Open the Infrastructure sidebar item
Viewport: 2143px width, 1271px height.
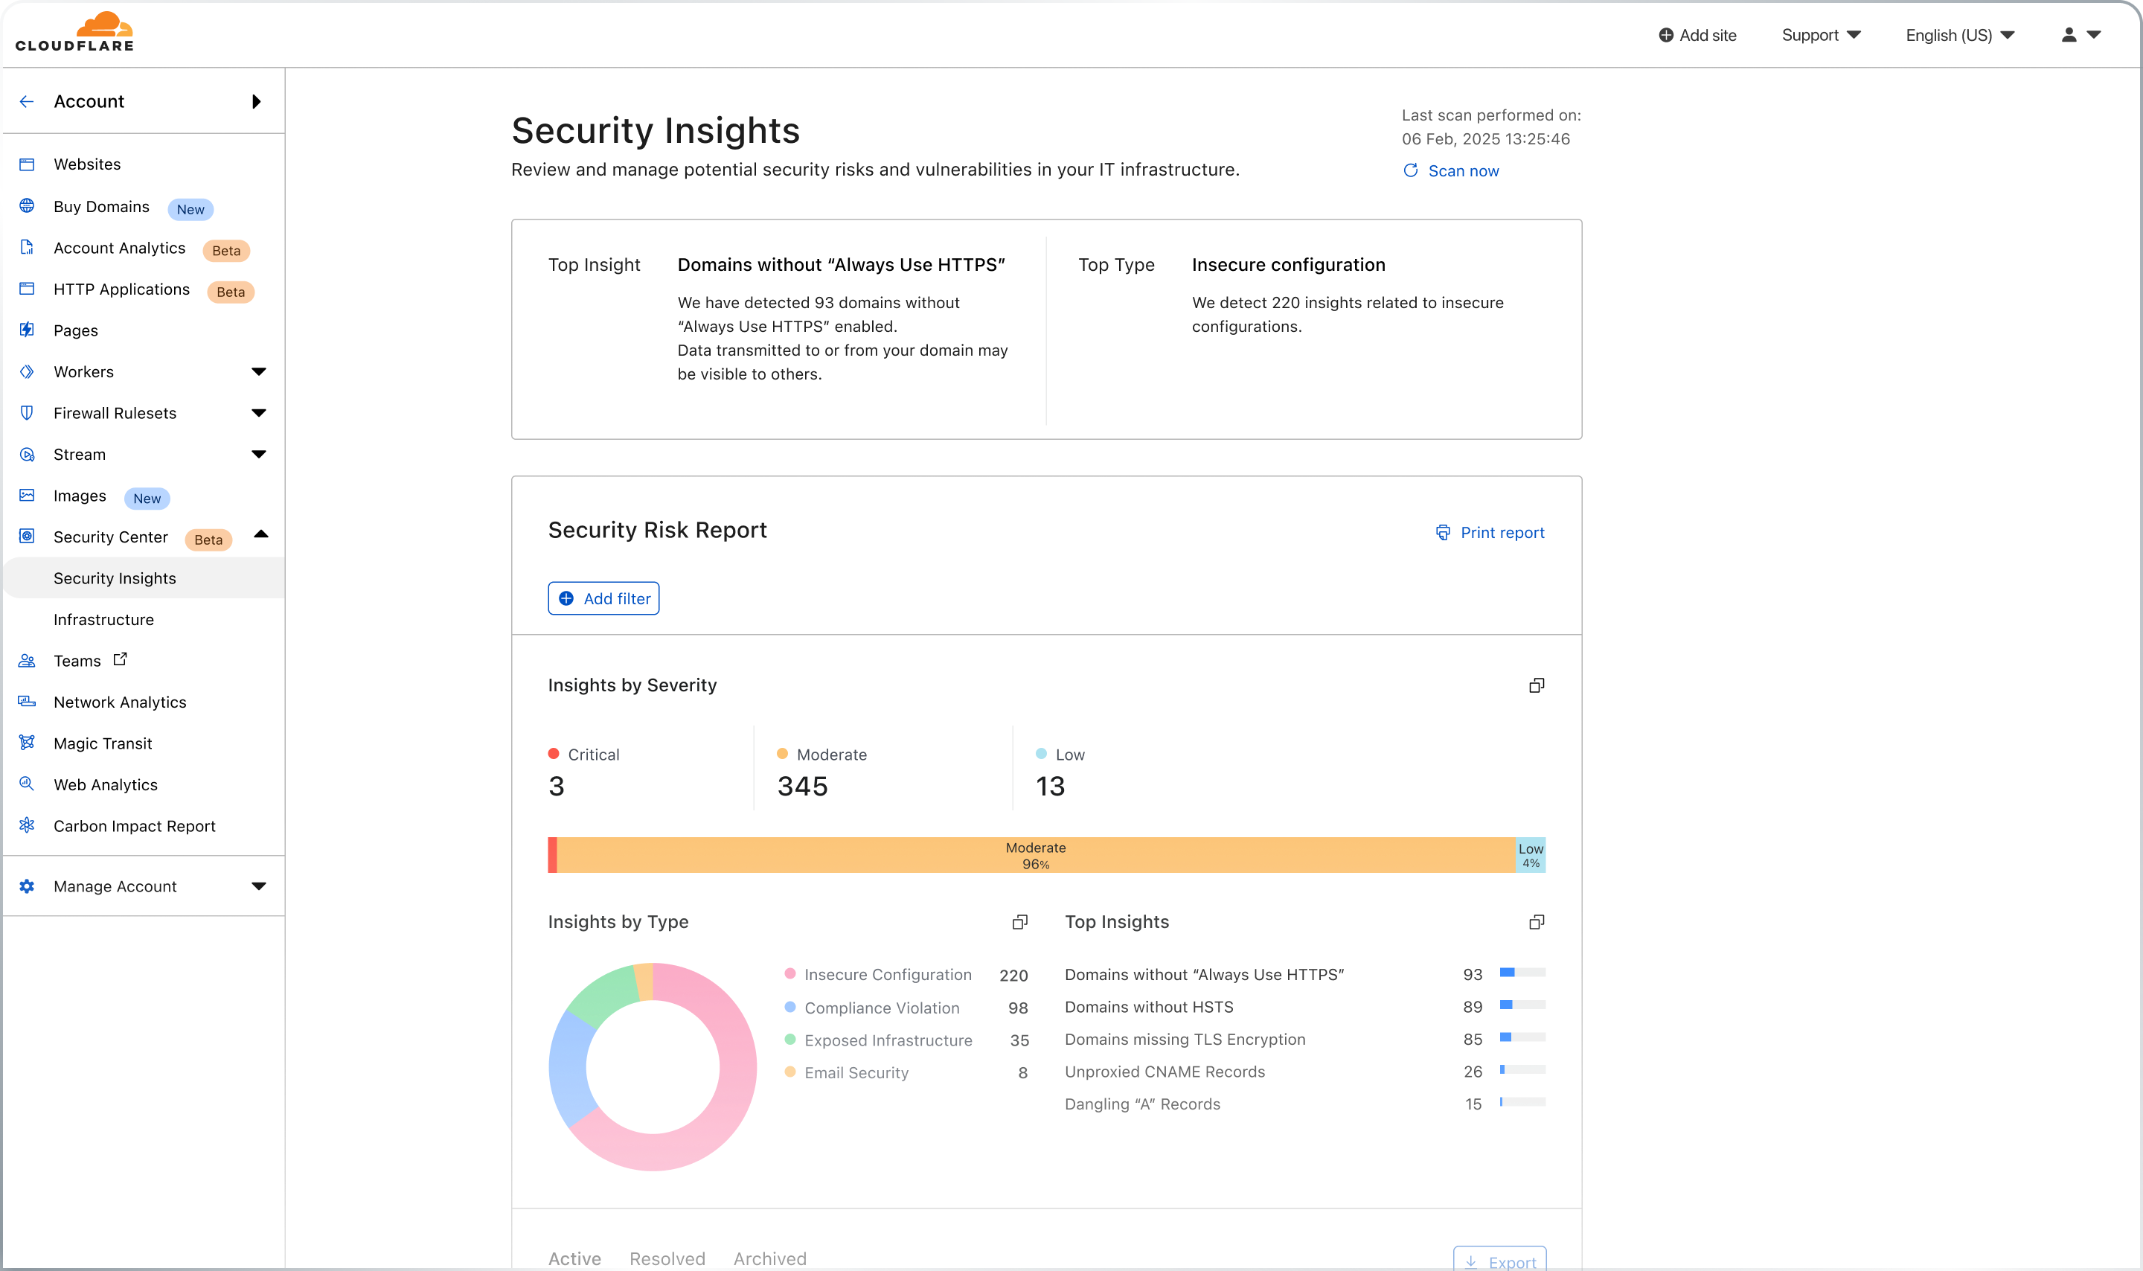tap(103, 619)
